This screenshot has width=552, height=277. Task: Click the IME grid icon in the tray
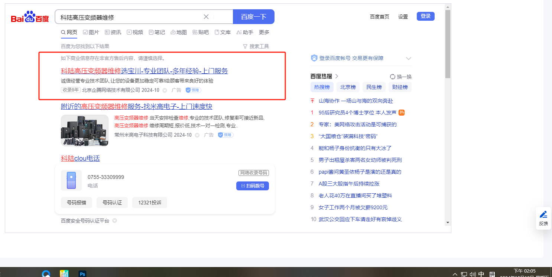point(492,274)
